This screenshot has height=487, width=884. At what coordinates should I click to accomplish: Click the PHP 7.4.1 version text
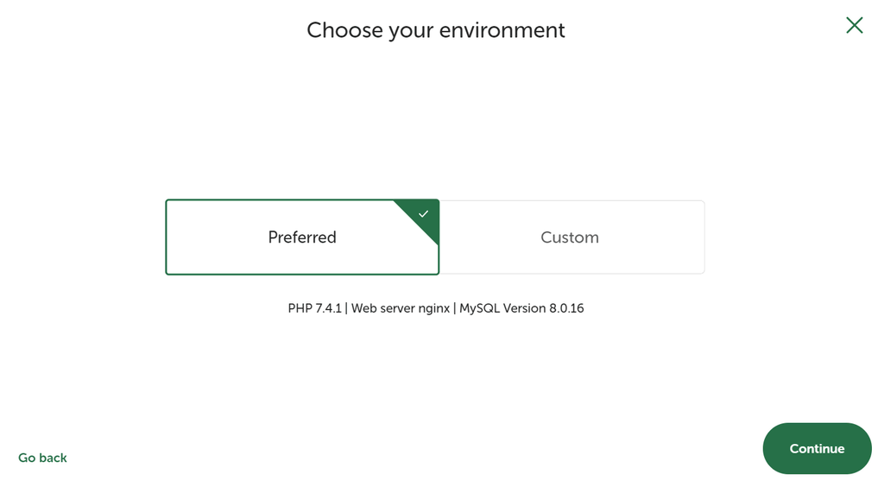[x=314, y=308]
